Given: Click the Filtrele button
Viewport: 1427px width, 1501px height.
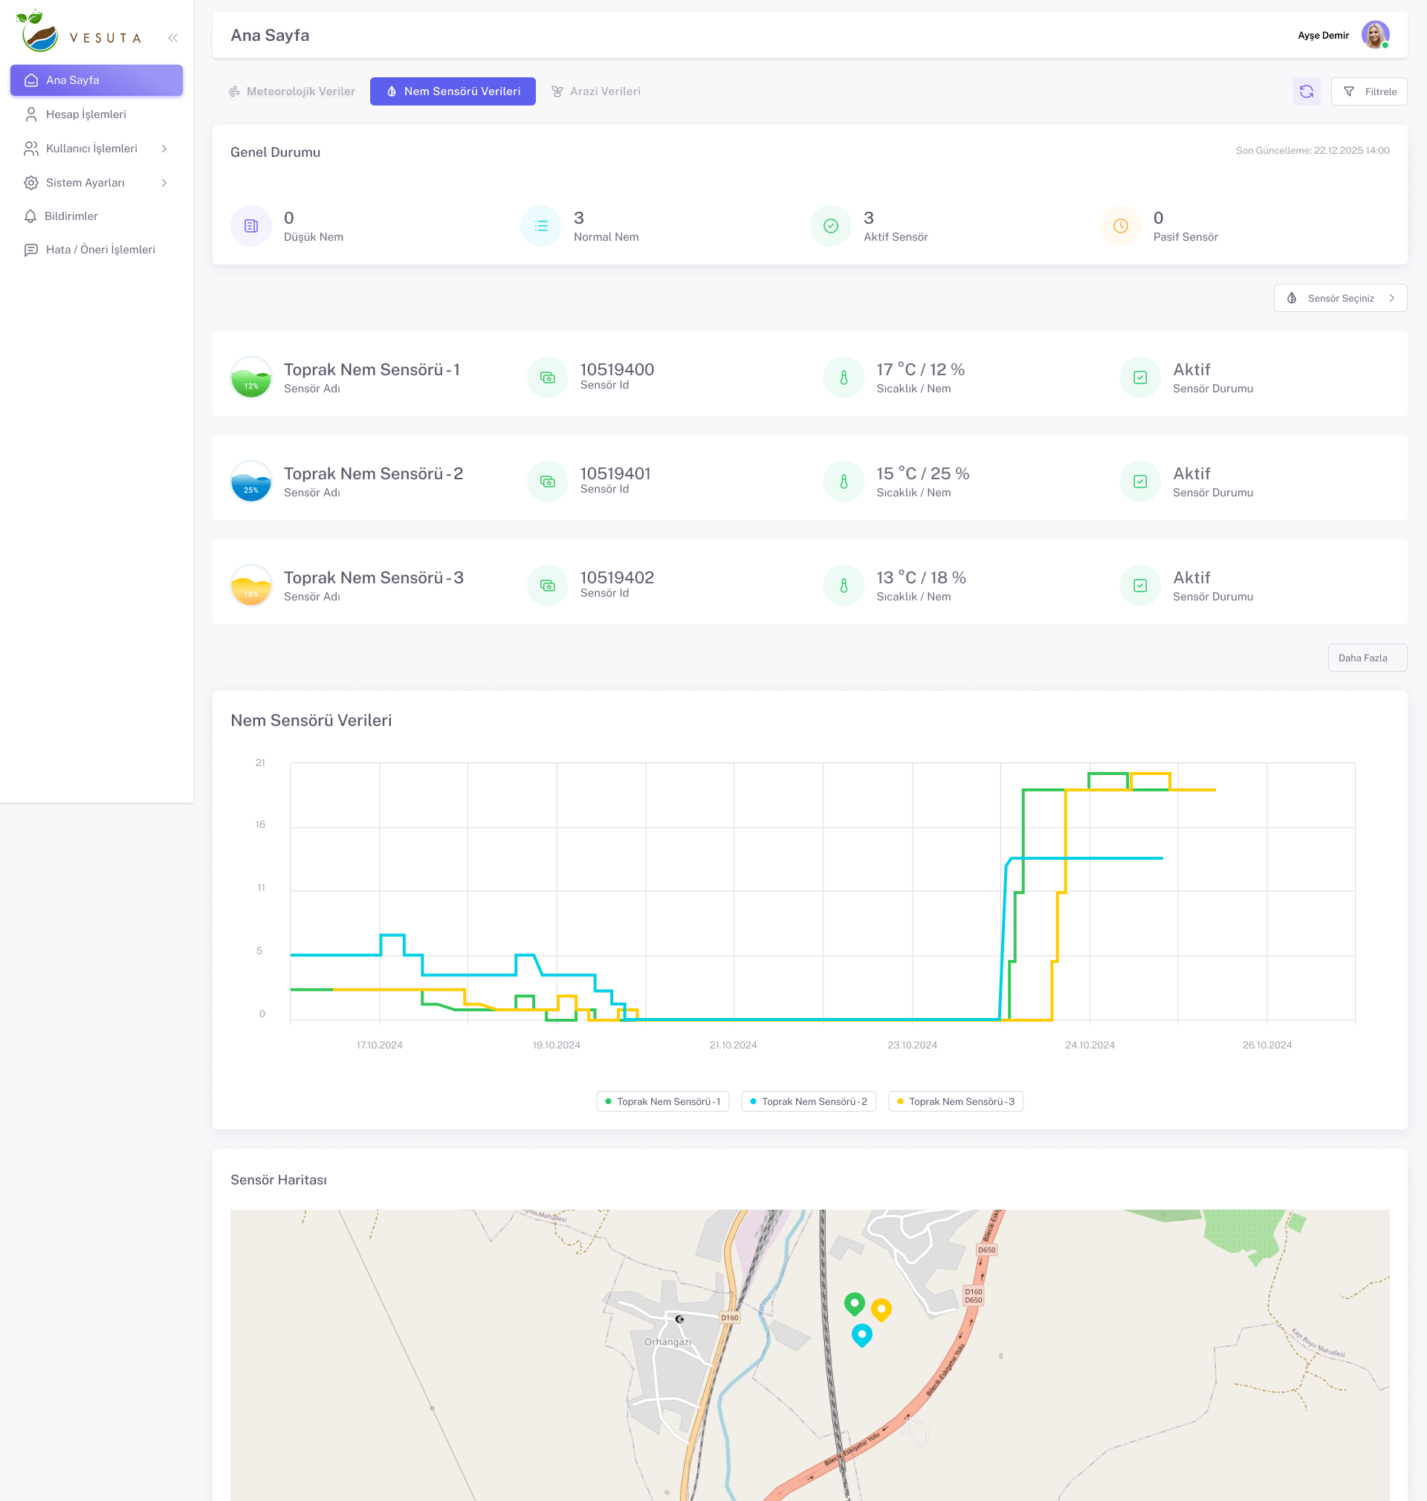Looking at the screenshot, I should tap(1368, 91).
